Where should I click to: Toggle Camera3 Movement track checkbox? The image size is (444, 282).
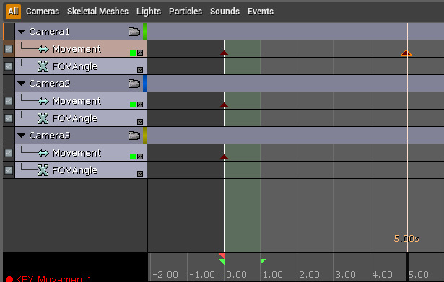click(9, 153)
